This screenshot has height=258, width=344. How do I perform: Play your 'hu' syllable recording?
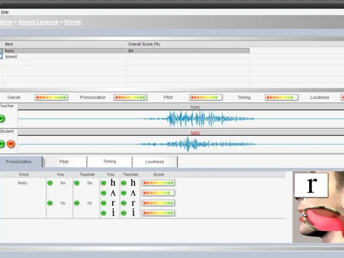tap(50, 183)
